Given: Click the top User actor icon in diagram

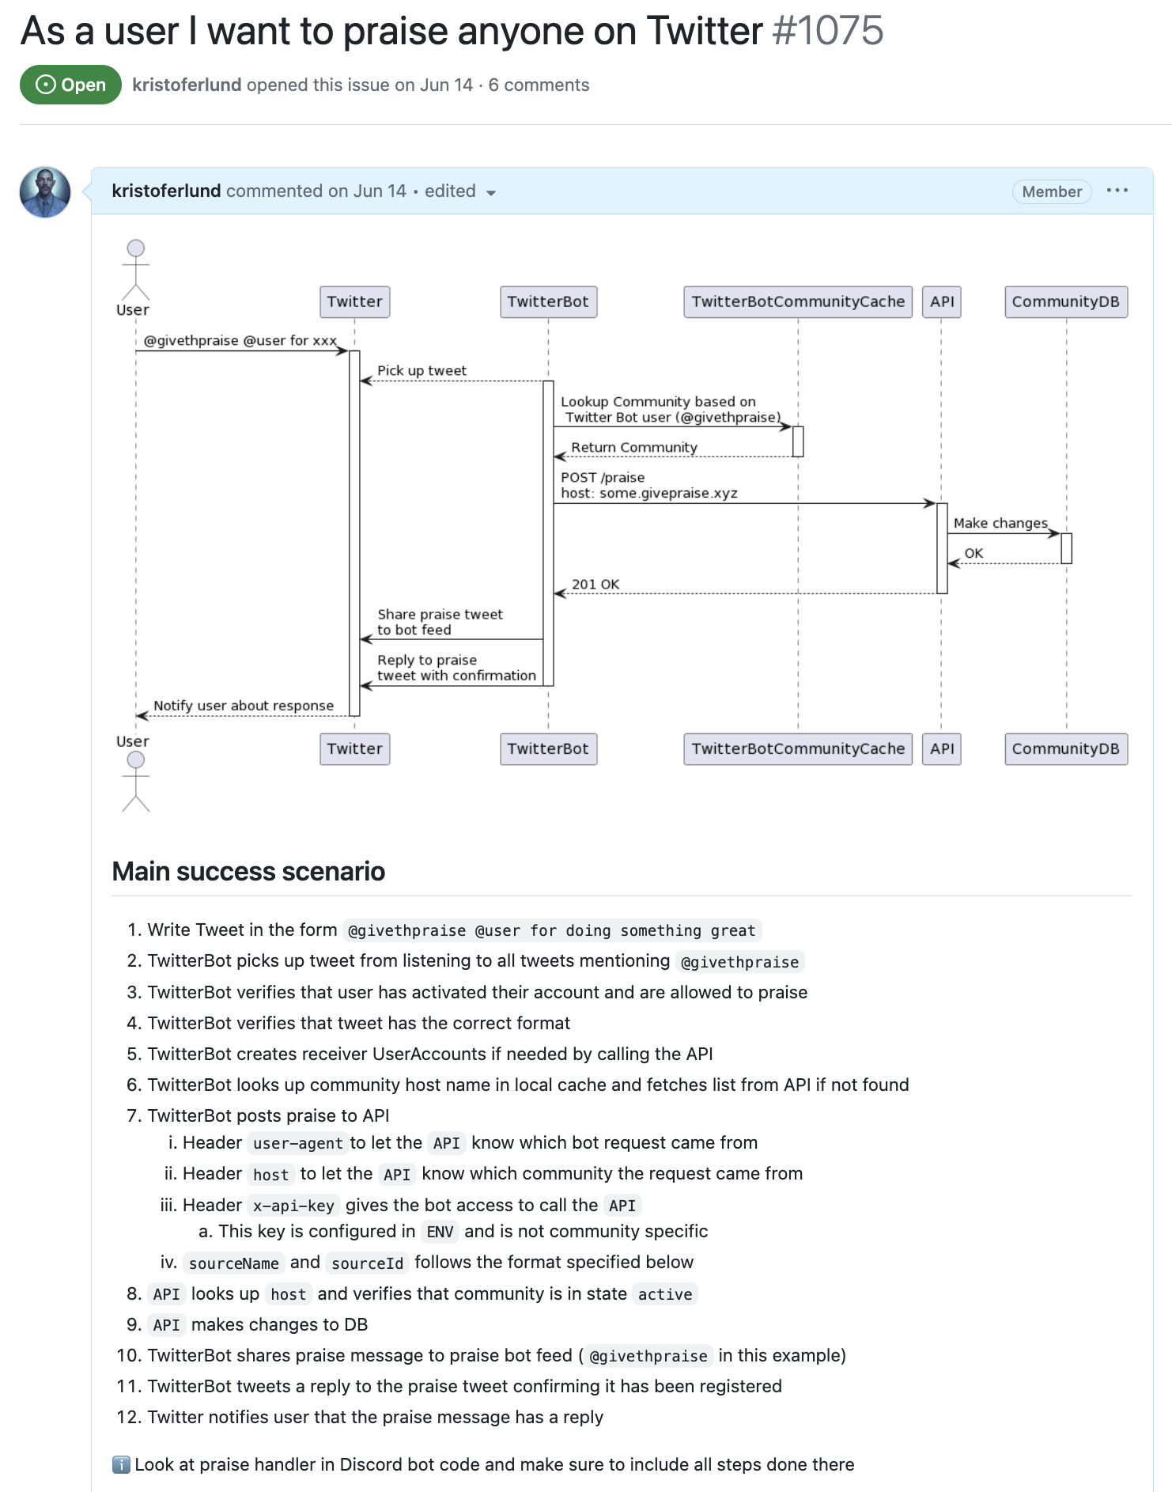Looking at the screenshot, I should [135, 271].
